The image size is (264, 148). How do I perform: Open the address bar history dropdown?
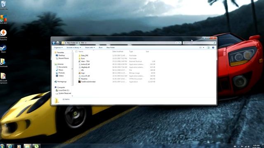(177, 43)
